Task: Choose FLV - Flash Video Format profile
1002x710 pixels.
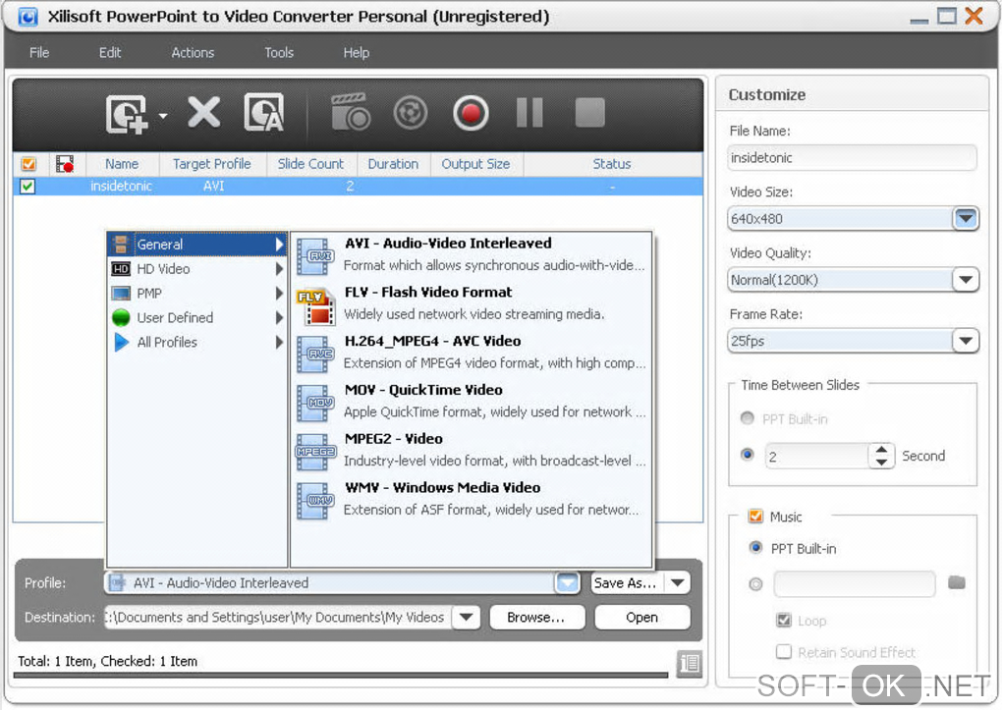Action: (472, 303)
